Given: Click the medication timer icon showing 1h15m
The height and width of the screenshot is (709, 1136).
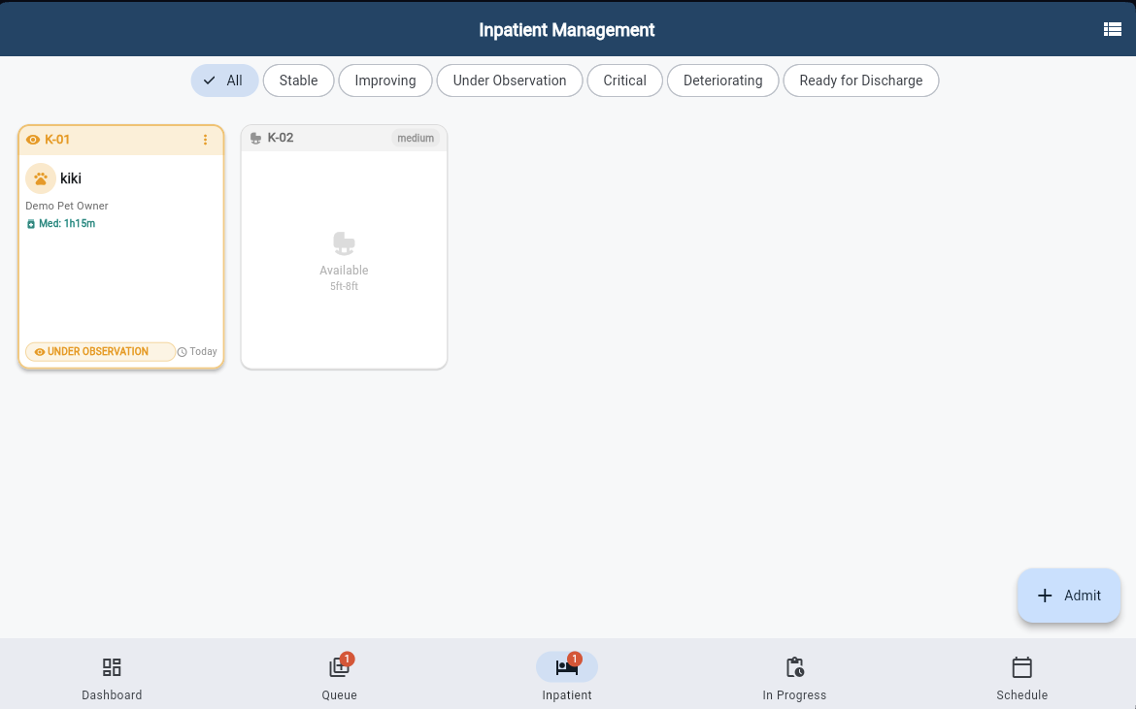Looking at the screenshot, I should (29, 223).
